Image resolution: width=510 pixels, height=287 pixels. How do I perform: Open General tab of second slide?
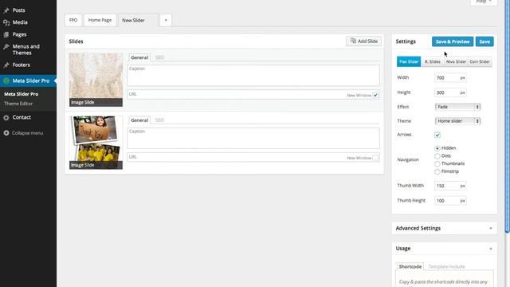point(139,120)
